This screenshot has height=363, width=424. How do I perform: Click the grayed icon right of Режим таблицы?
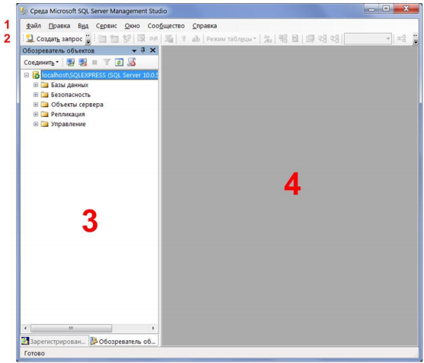268,39
